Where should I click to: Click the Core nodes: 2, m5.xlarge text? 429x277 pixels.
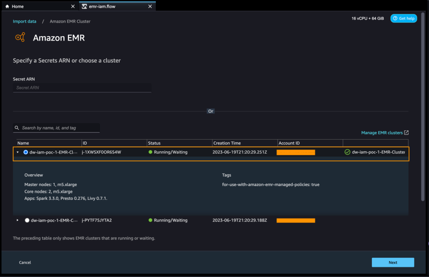(49, 192)
